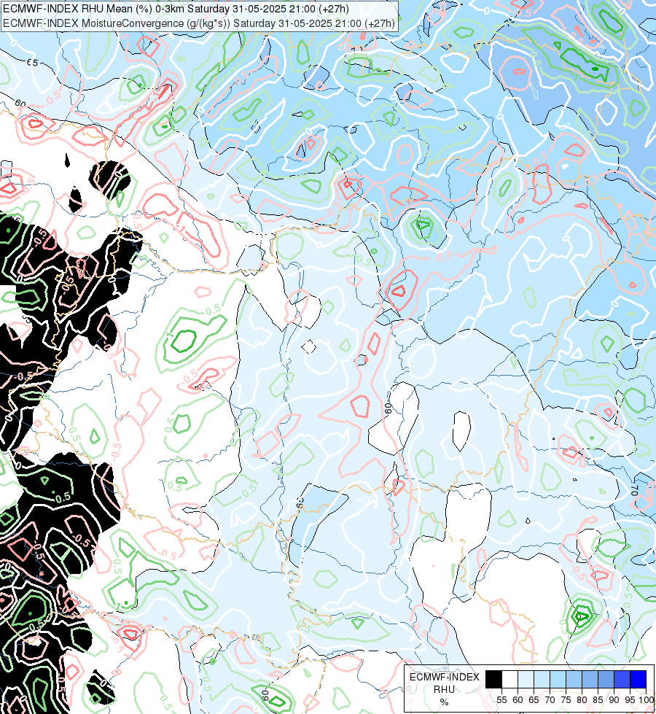Click the 85-90 medium blue legend swatch
Viewport: 656px width, 714px height.
point(606,680)
